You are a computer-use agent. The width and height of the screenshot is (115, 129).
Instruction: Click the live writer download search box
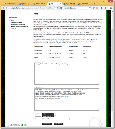[76, 8]
